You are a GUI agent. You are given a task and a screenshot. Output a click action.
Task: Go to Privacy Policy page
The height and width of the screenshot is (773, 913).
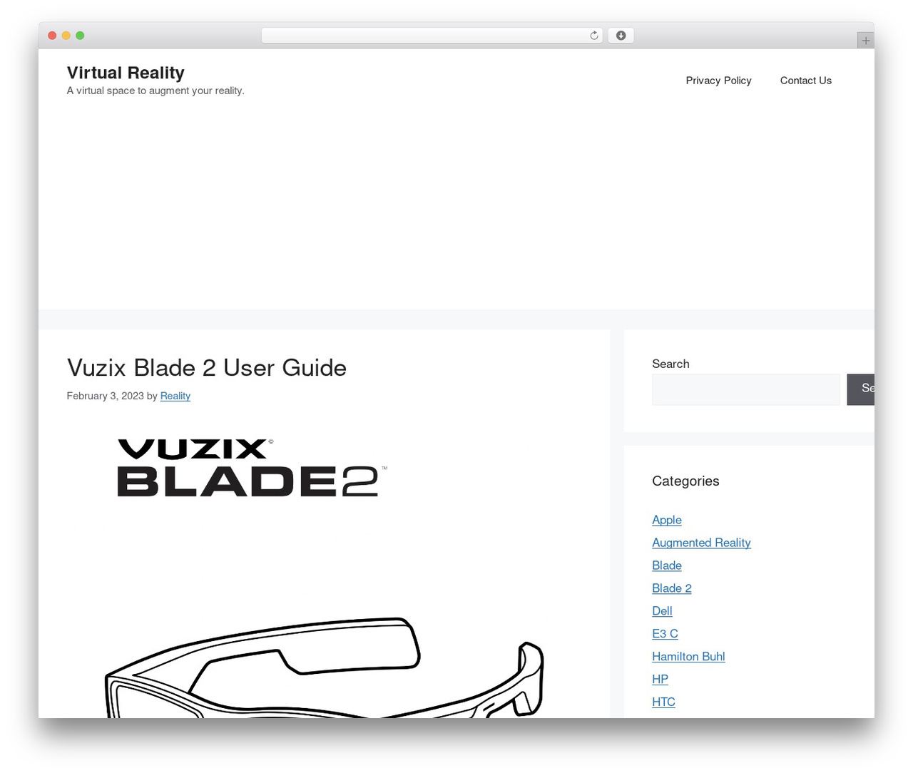(x=718, y=81)
